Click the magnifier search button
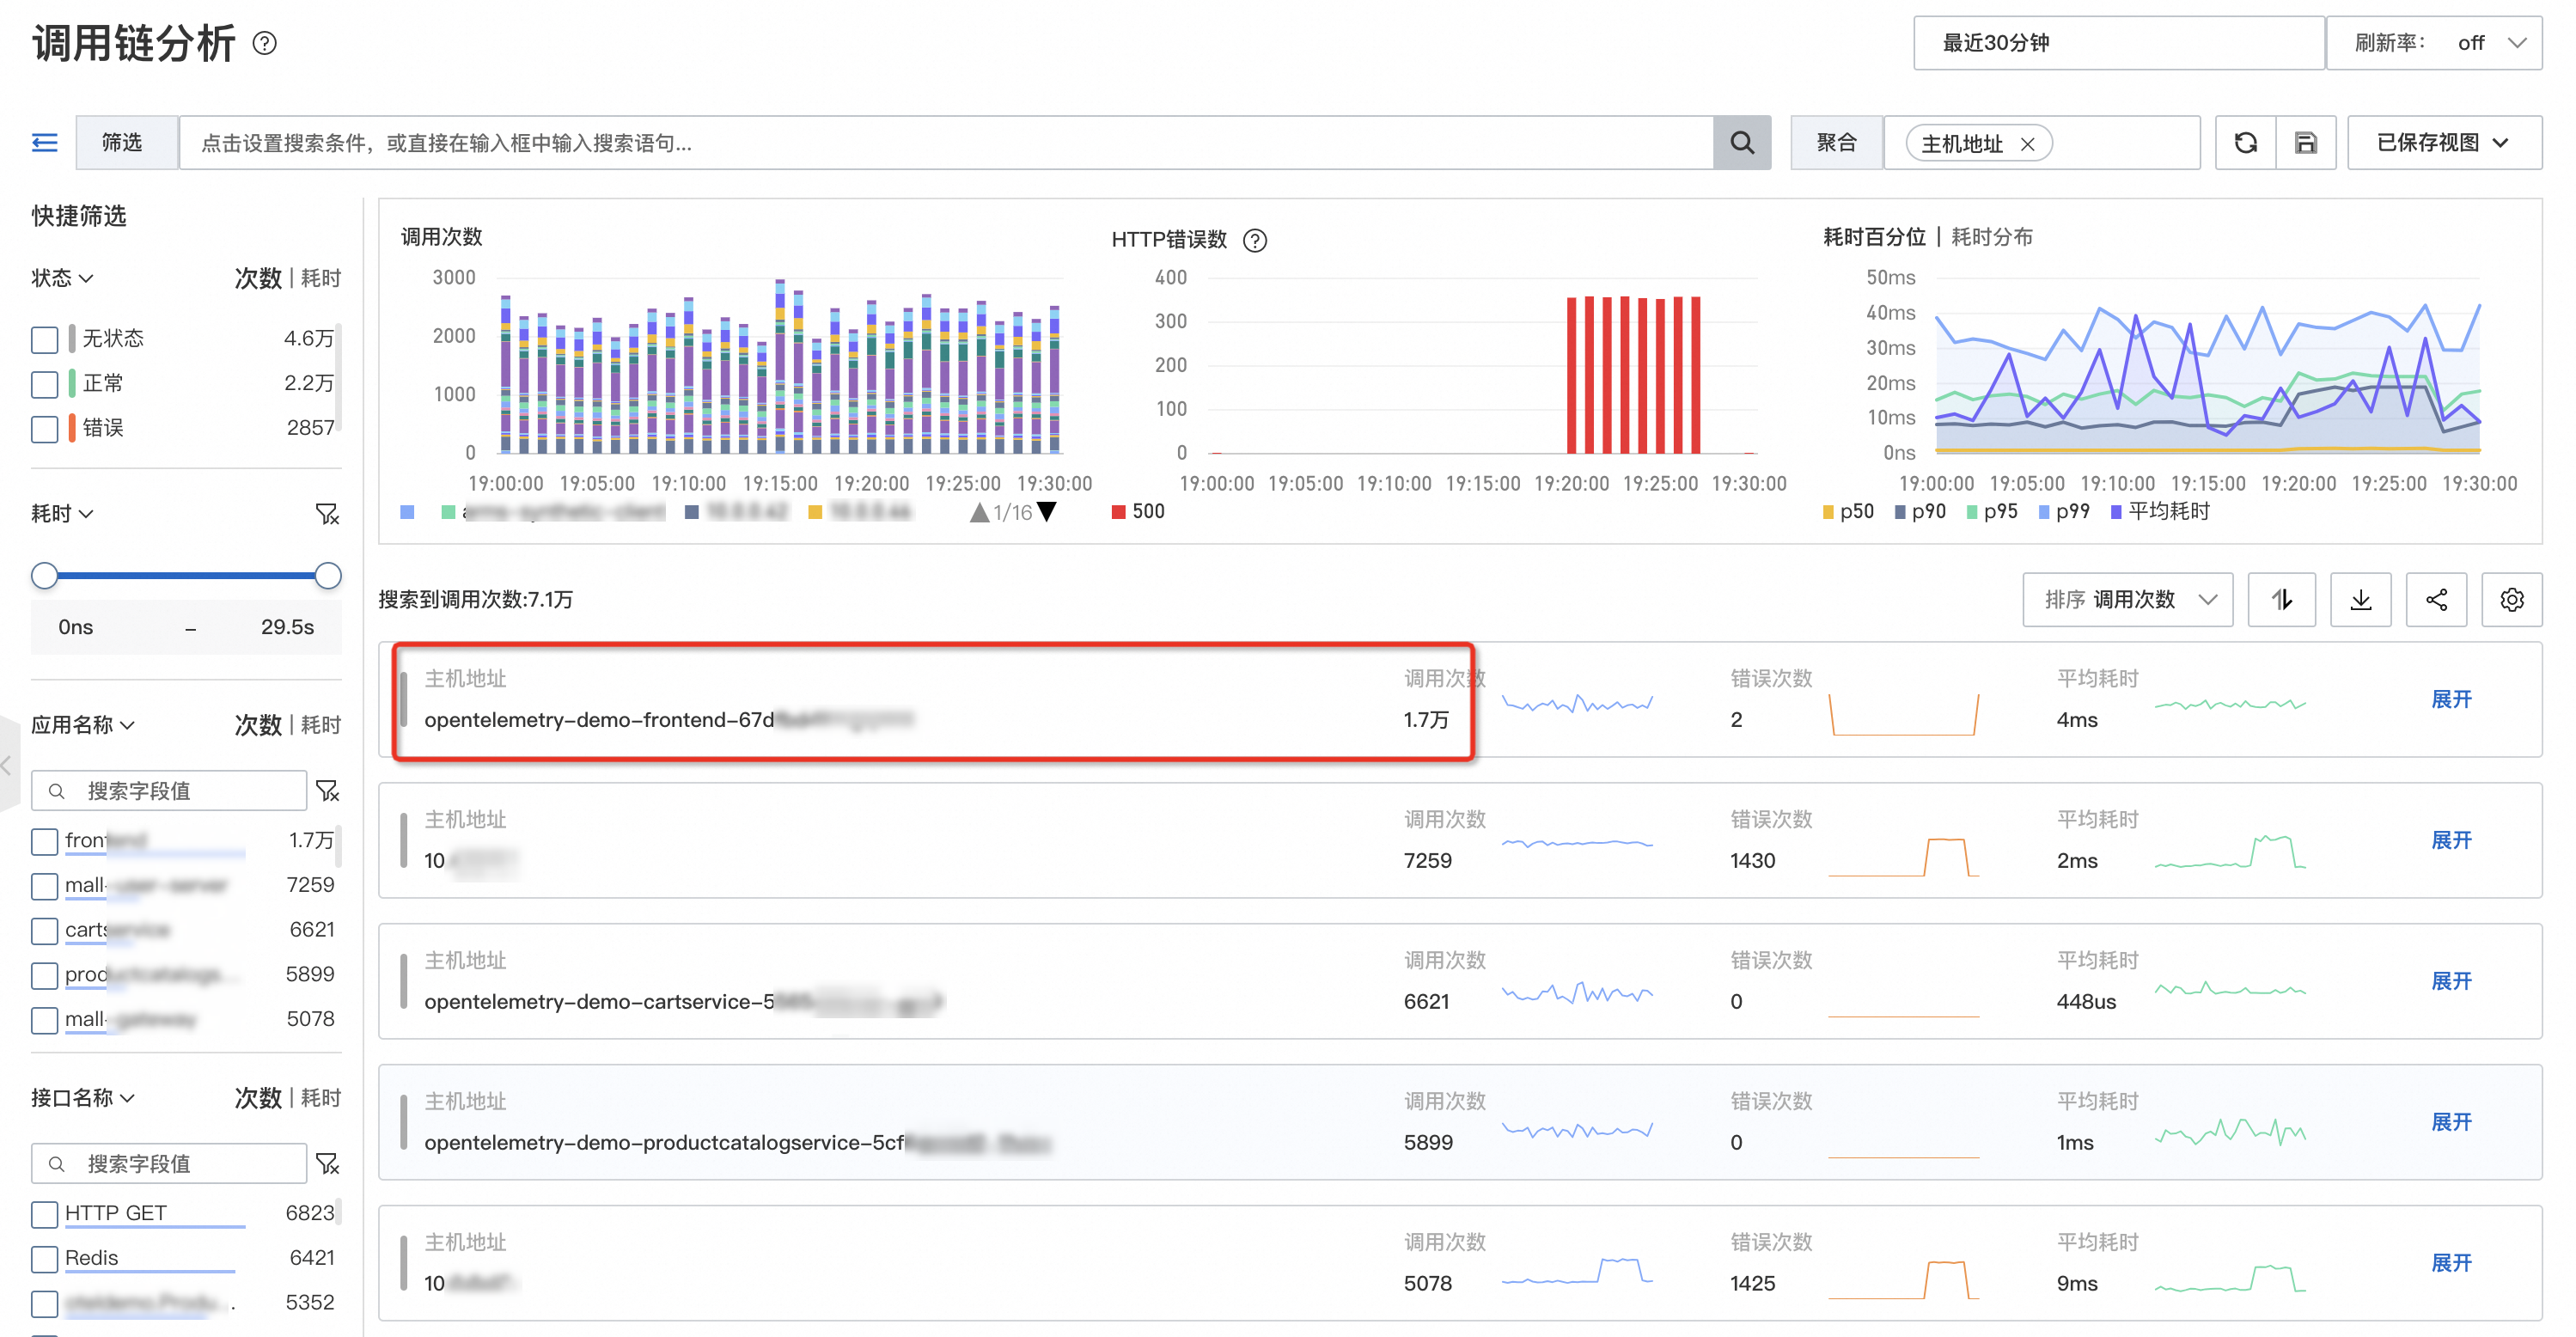This screenshot has height=1337, width=2576. (1741, 143)
